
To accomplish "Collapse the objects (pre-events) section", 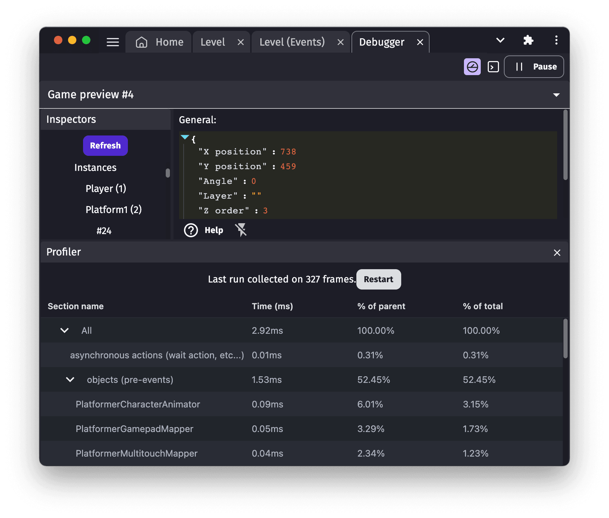I will 70,380.
